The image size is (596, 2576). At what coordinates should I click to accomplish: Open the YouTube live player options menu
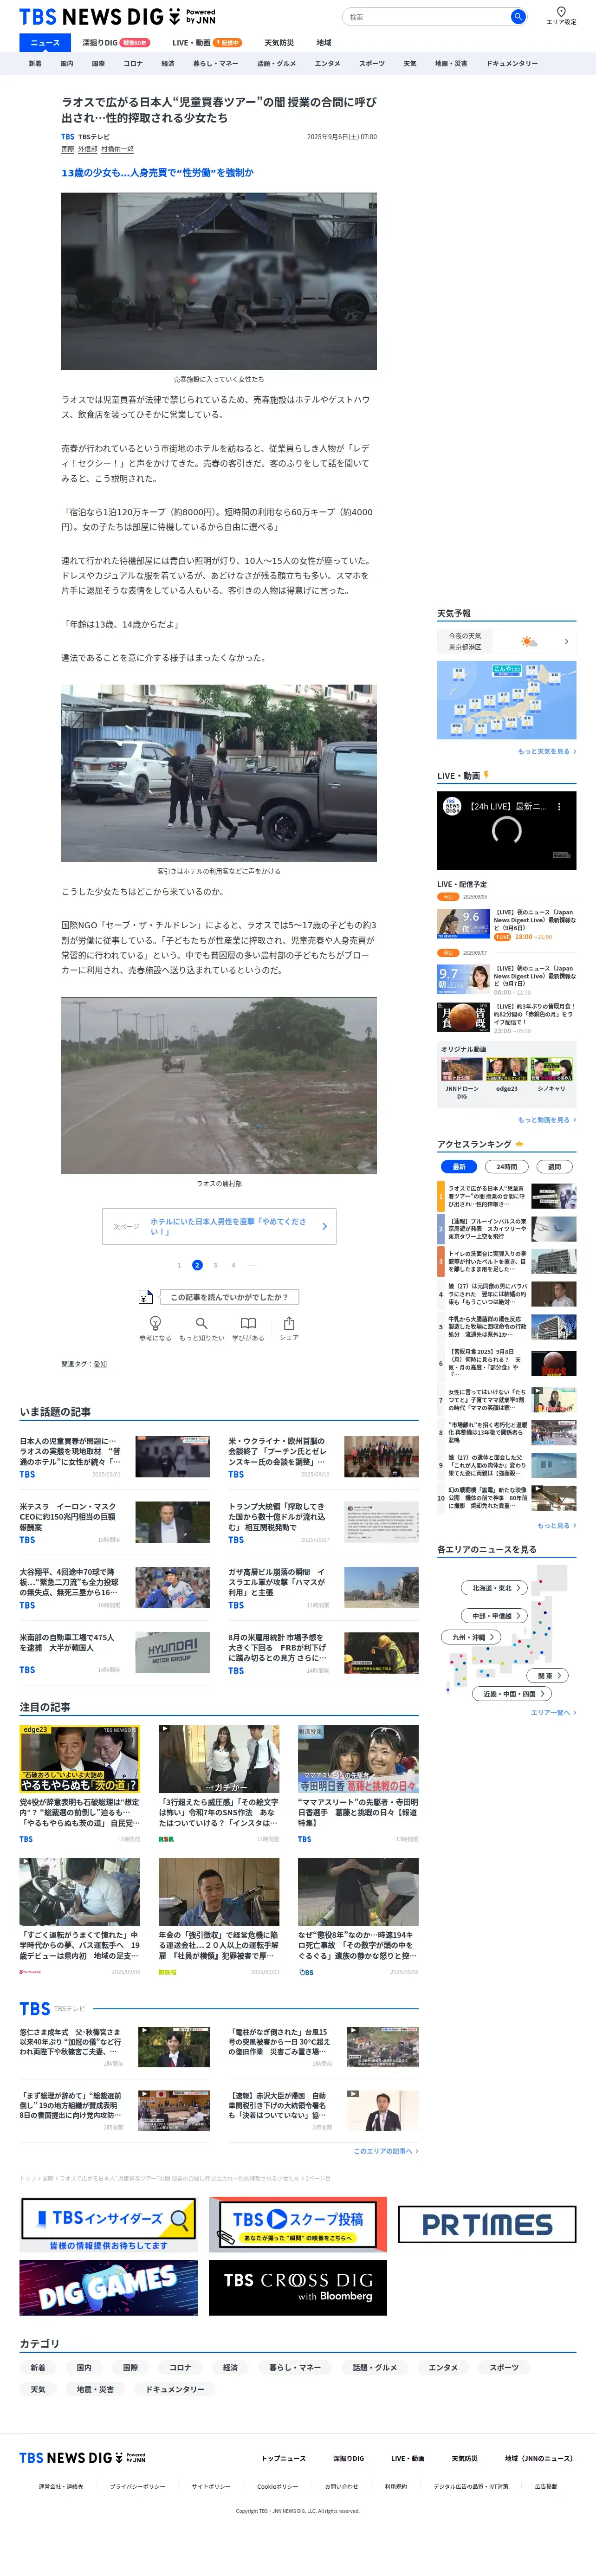point(559,806)
